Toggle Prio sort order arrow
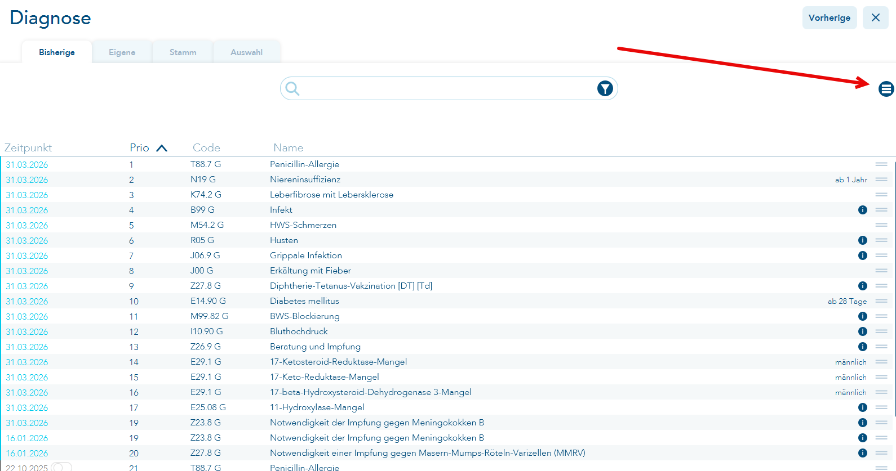 [162, 148]
